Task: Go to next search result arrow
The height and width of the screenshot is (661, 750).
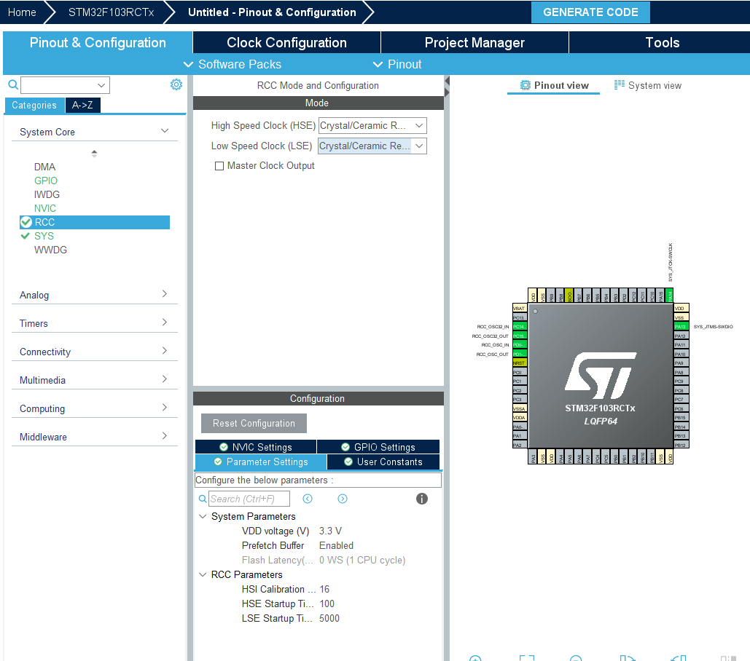Action: [343, 499]
